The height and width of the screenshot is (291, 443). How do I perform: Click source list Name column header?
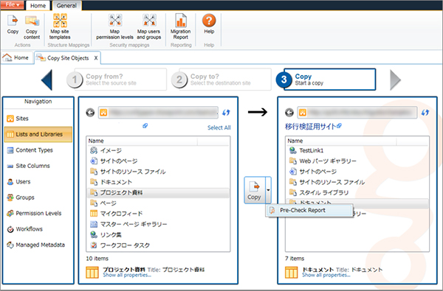[x=142, y=141]
